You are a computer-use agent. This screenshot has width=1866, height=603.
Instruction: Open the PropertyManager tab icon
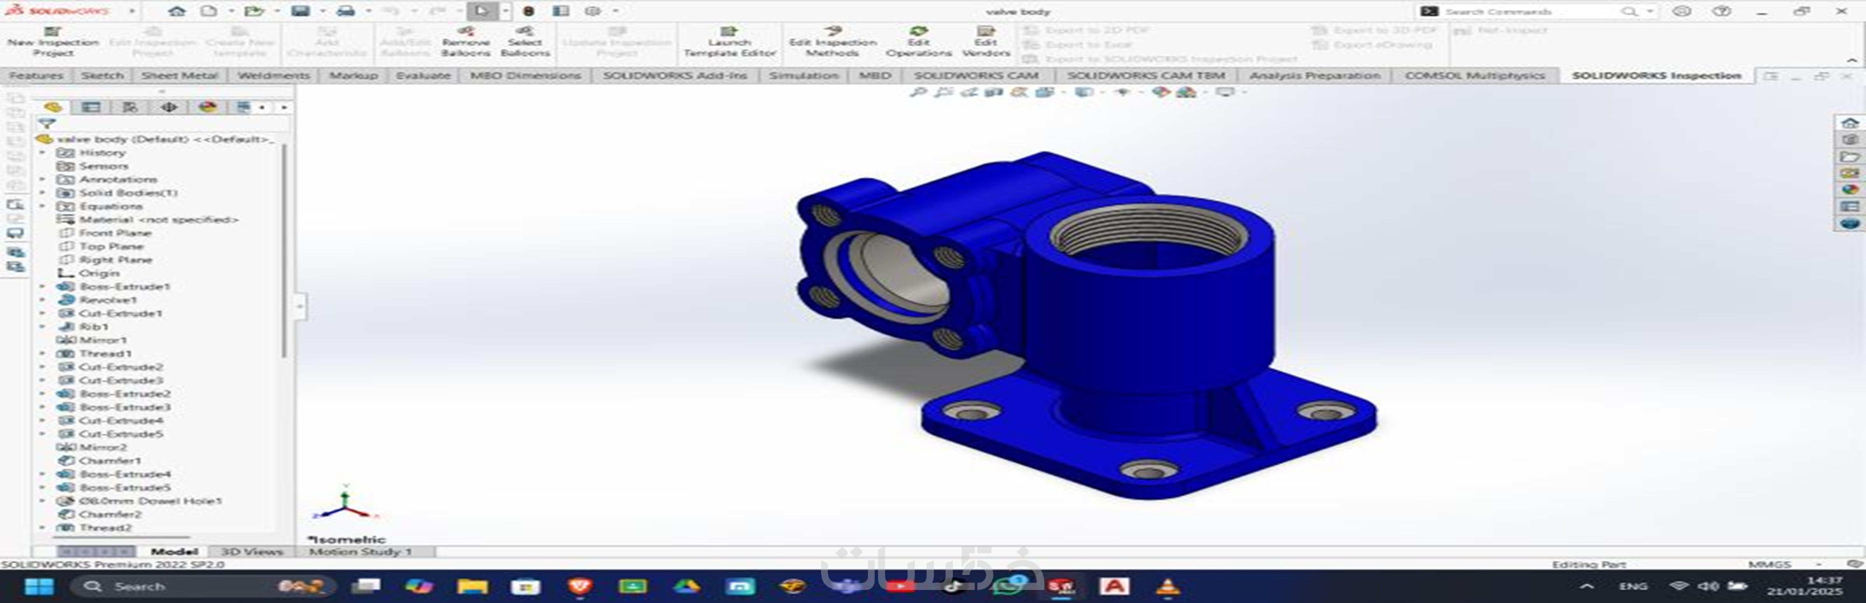click(x=91, y=107)
